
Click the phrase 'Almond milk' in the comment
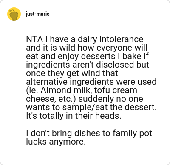tap(65, 90)
